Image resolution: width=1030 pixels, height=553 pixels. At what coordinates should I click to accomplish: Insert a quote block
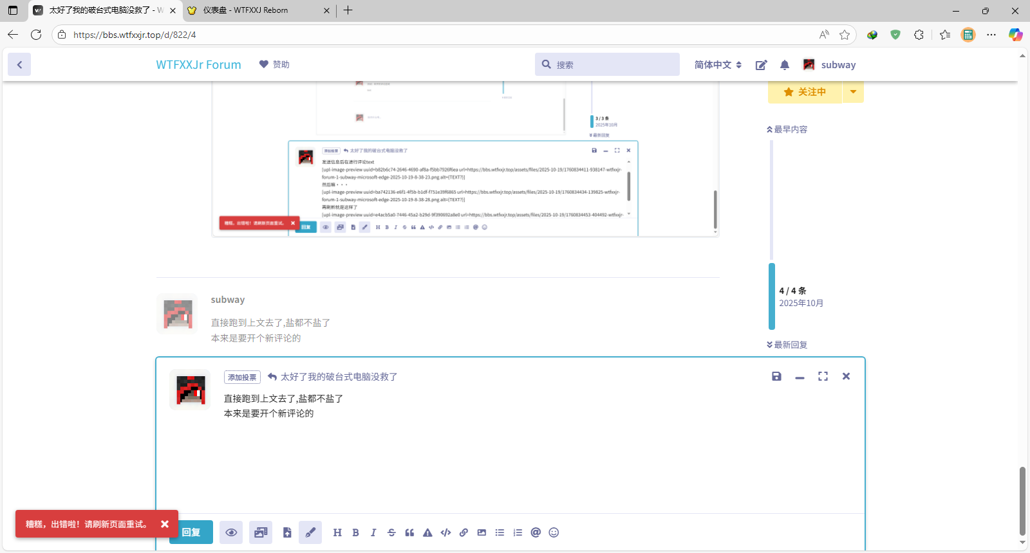click(409, 532)
